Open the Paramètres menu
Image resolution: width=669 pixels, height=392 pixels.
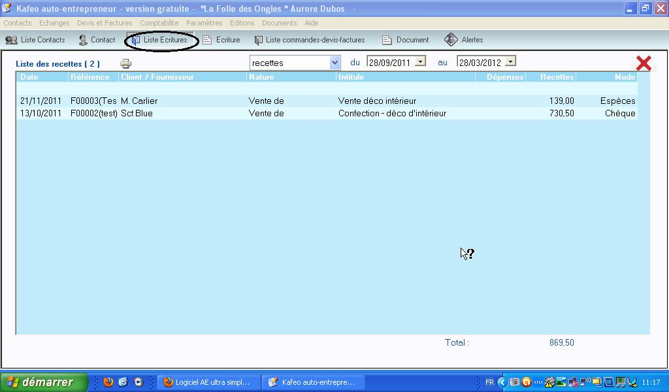(x=204, y=23)
